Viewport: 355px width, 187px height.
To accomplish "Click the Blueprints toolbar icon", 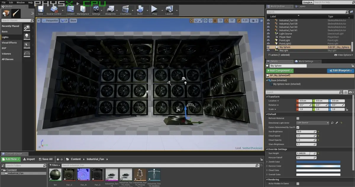I will point(111,9).
